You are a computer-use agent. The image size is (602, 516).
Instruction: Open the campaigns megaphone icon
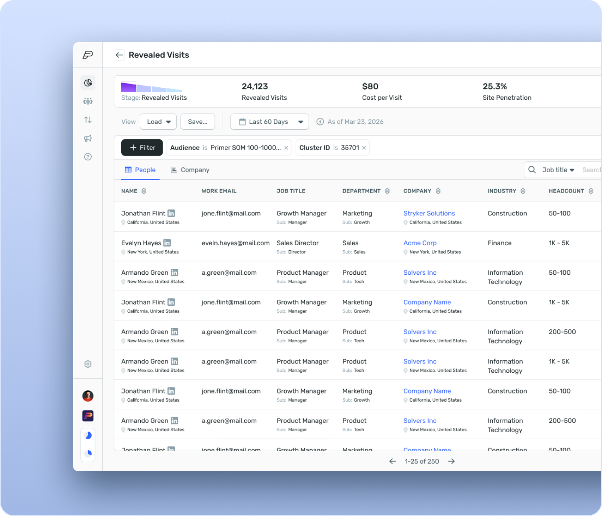coord(88,138)
